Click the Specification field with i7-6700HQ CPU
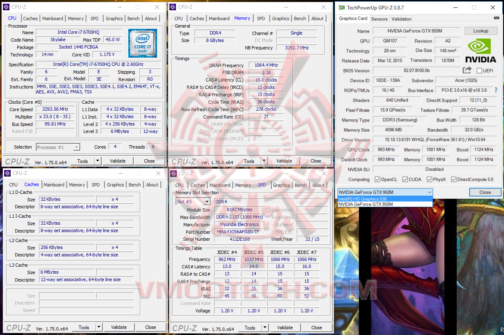504x335 pixels. pyautogui.click(x=98, y=65)
